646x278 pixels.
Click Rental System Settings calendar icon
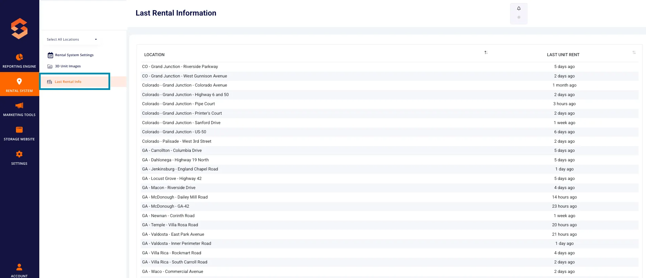click(x=50, y=55)
